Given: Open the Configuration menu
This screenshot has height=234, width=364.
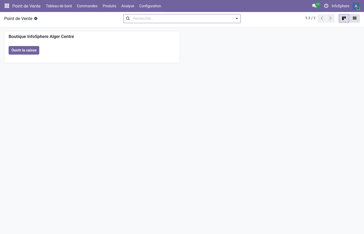Looking at the screenshot, I should (150, 6).
